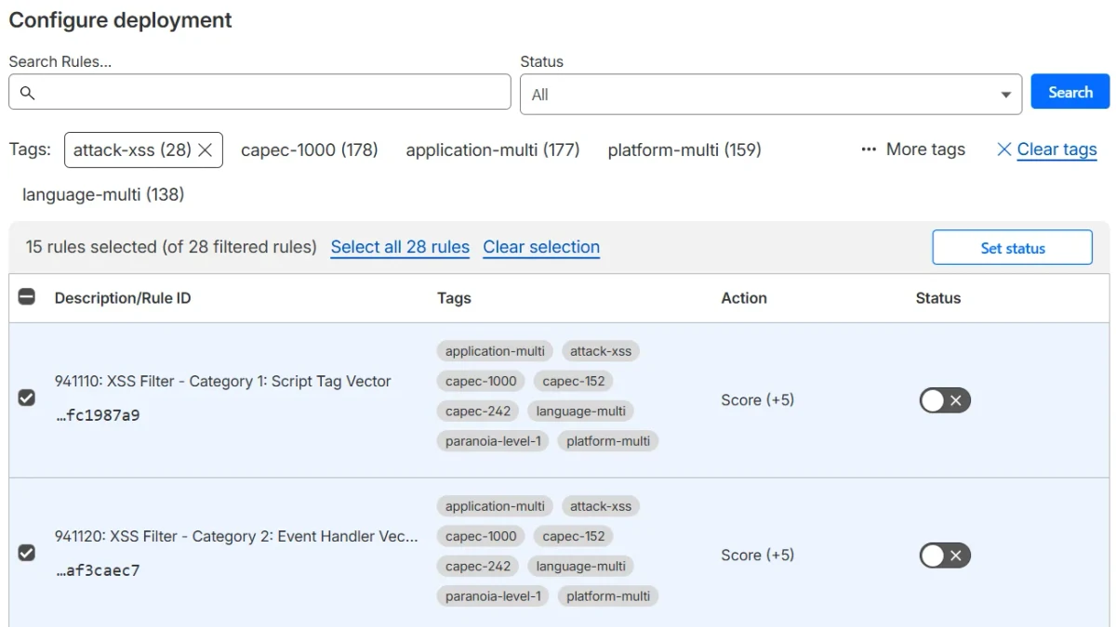Click the Set status button
The width and height of the screenshot is (1116, 627).
point(1013,248)
